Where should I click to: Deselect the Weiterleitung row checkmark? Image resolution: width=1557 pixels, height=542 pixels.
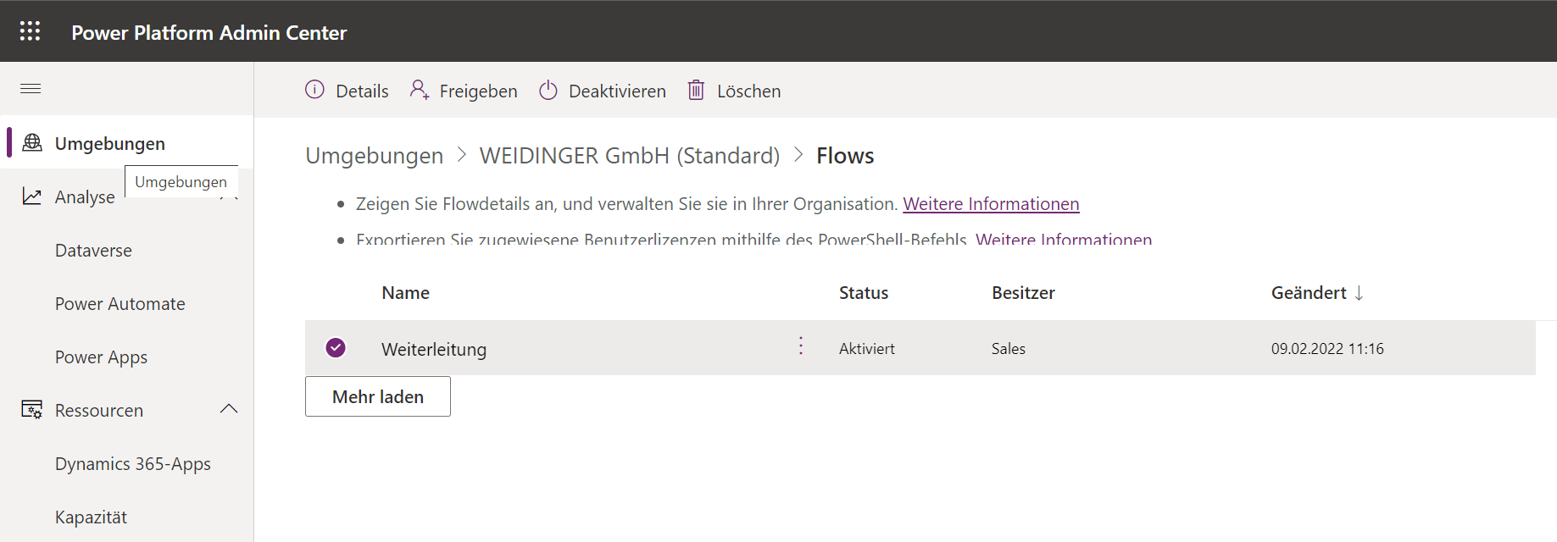[336, 348]
